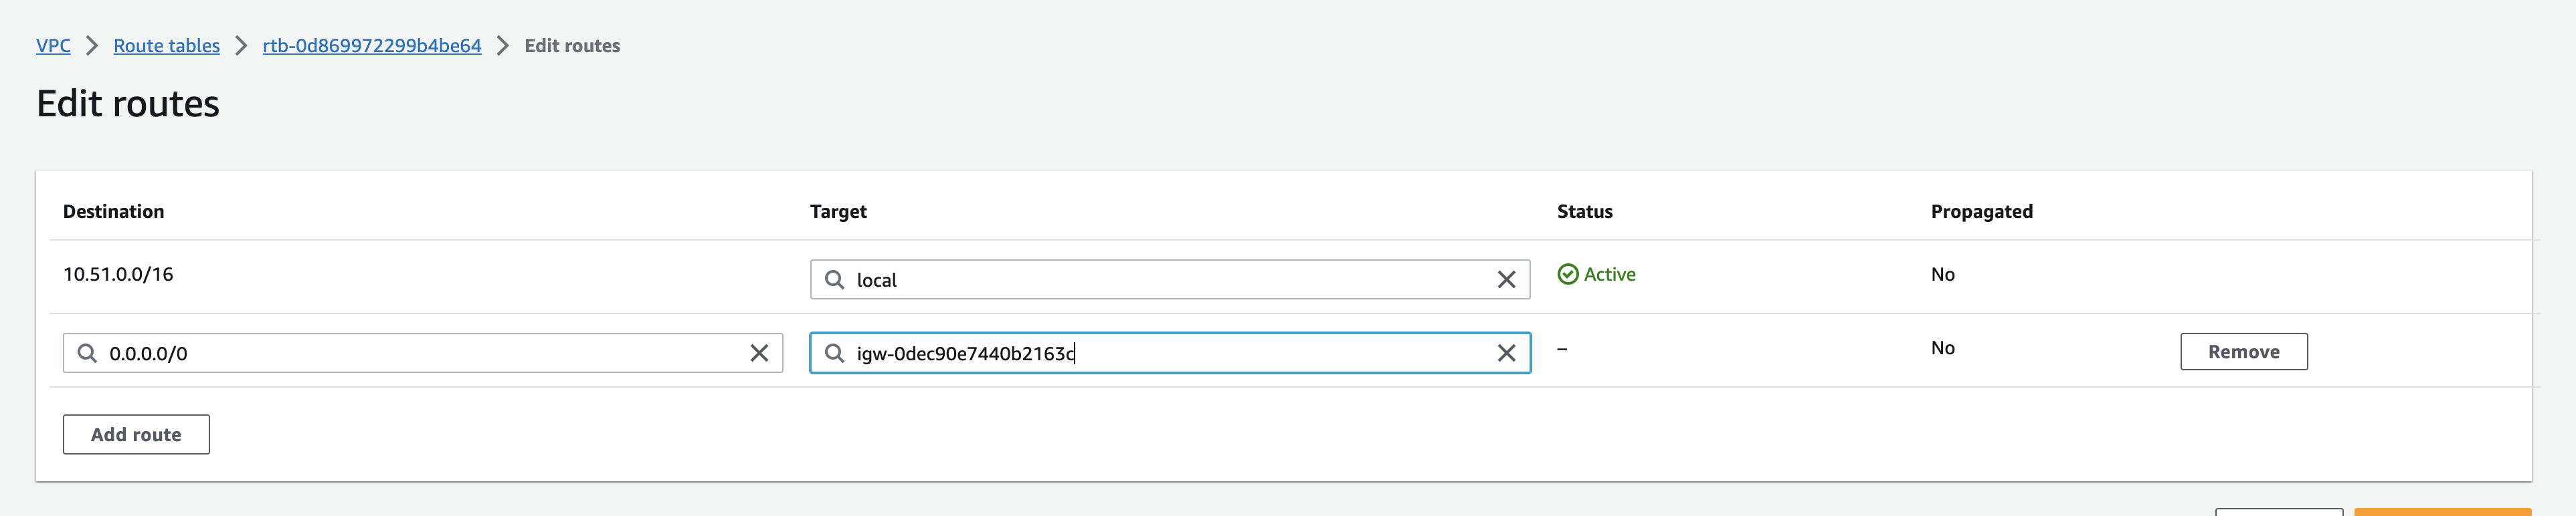Click inside the destination field showing 0.0.0.0/0

(400, 352)
